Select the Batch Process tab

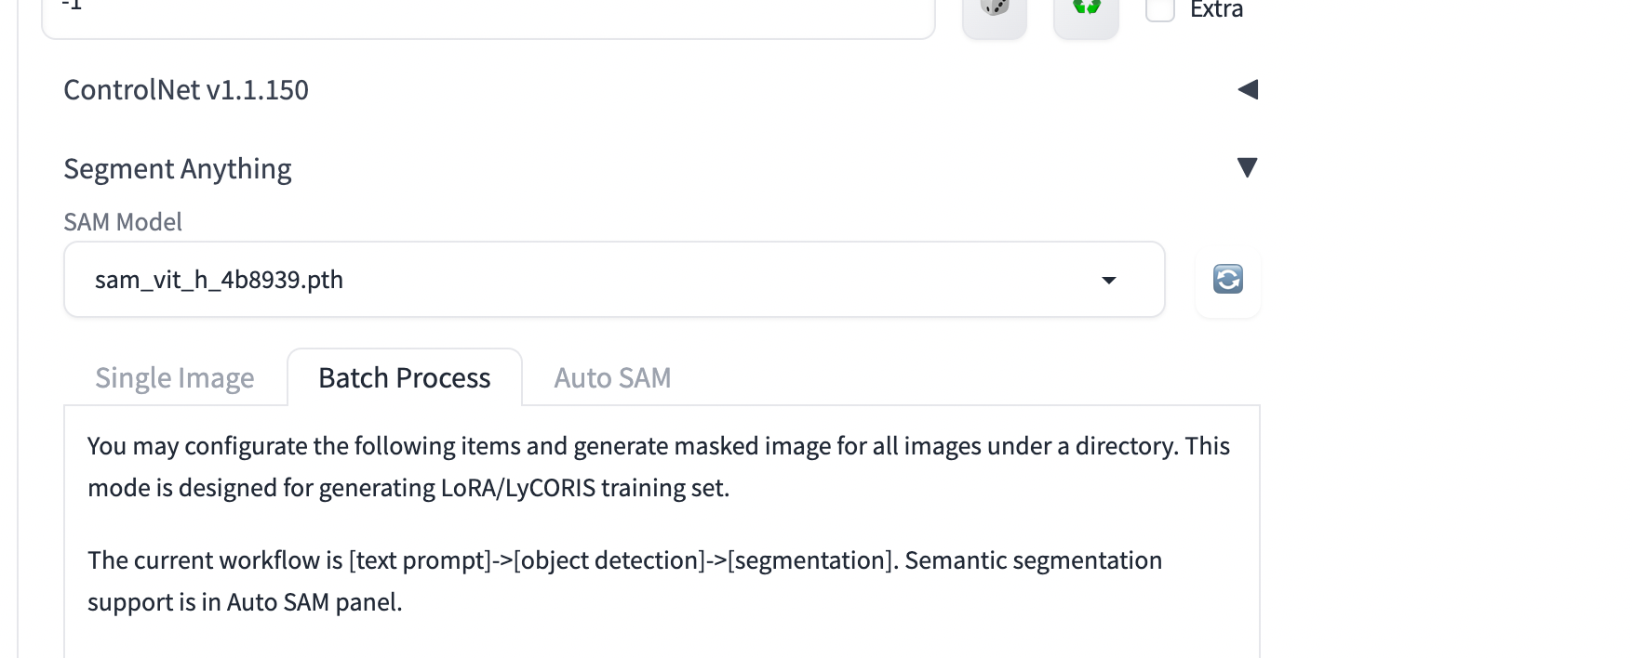(405, 377)
